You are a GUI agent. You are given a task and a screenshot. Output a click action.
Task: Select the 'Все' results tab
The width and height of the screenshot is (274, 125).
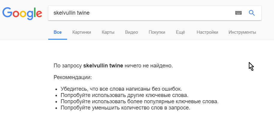tap(58, 32)
